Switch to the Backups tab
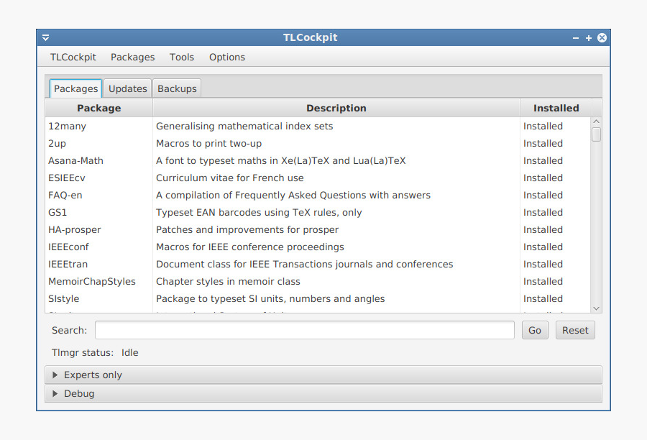 (177, 88)
